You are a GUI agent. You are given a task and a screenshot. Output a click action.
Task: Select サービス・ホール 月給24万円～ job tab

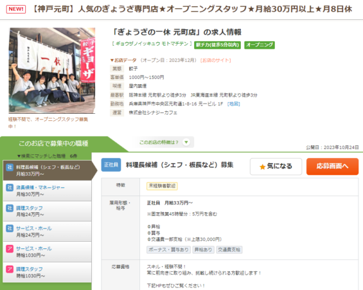point(48,231)
